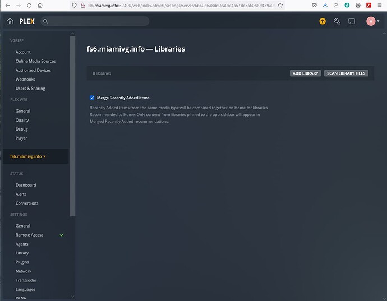The height and width of the screenshot is (301, 387).
Task: Bookmark this page with star icon
Action: (x=280, y=5)
